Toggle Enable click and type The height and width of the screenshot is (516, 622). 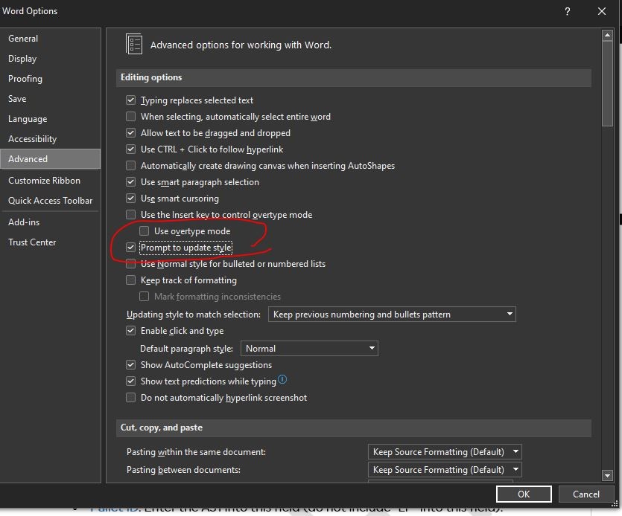[x=130, y=331]
